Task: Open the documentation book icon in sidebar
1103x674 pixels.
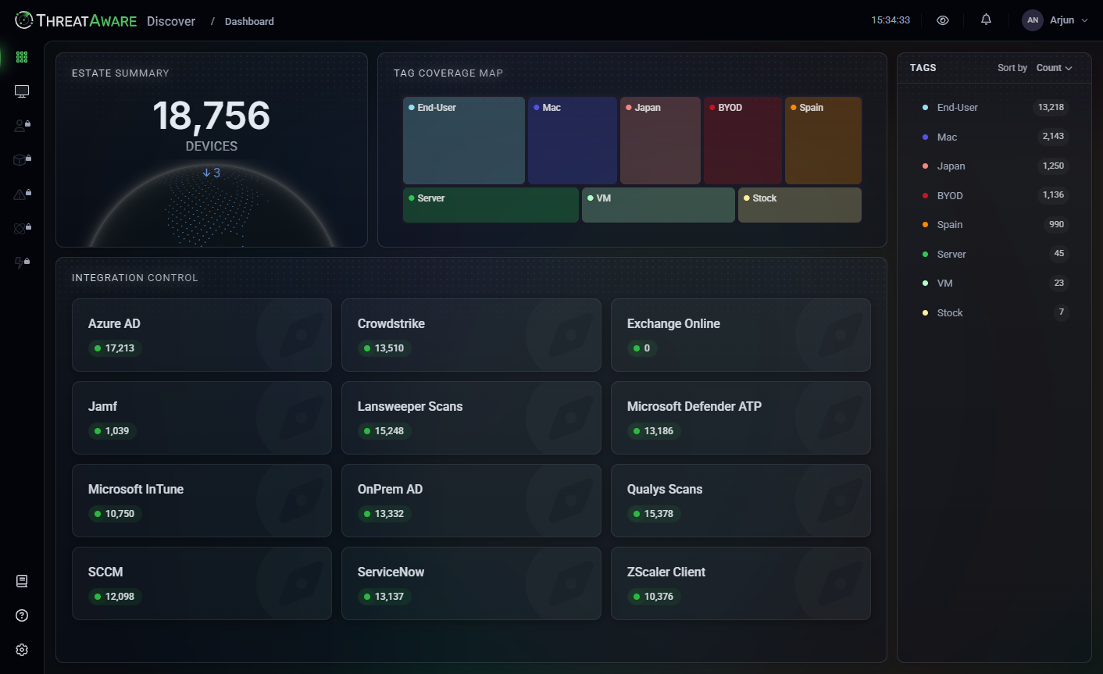Action: tap(22, 581)
